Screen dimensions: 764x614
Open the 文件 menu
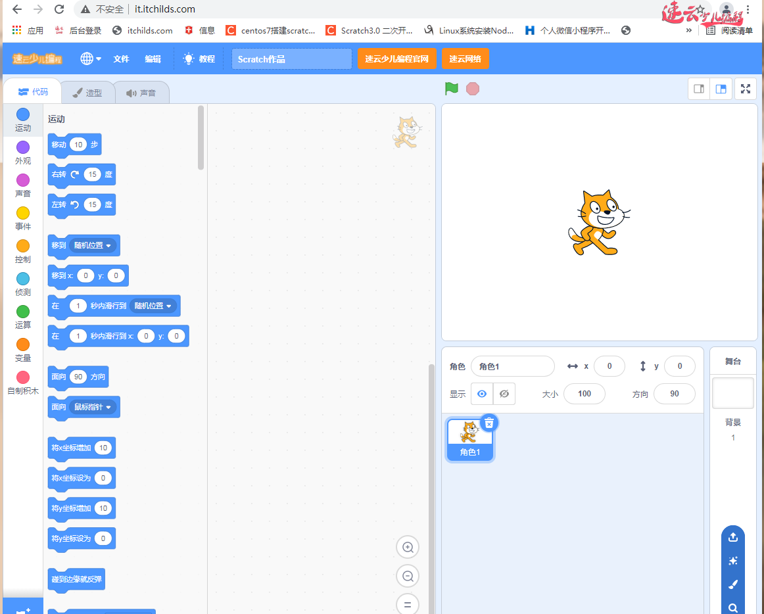pyautogui.click(x=121, y=59)
